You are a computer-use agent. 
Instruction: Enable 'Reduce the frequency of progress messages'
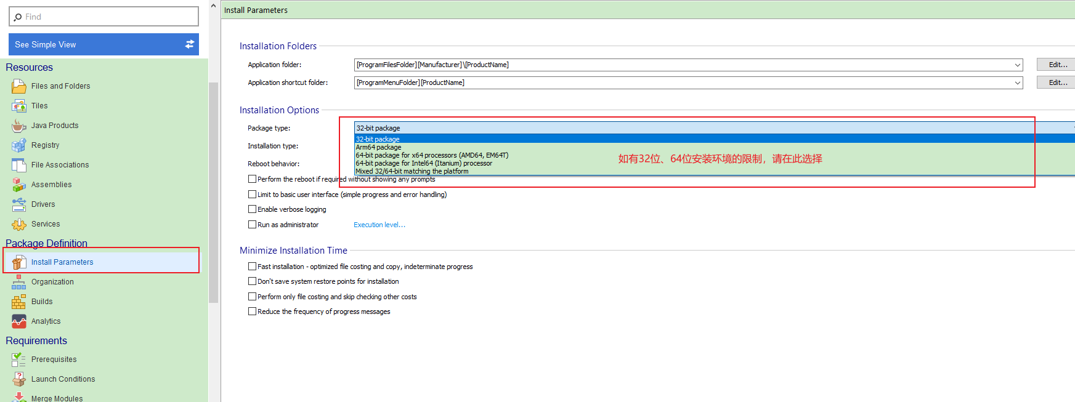coord(252,312)
